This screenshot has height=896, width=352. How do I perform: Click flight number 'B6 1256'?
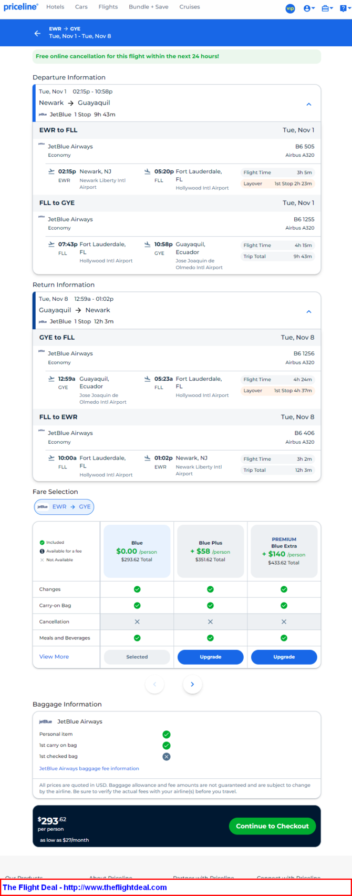(x=304, y=353)
